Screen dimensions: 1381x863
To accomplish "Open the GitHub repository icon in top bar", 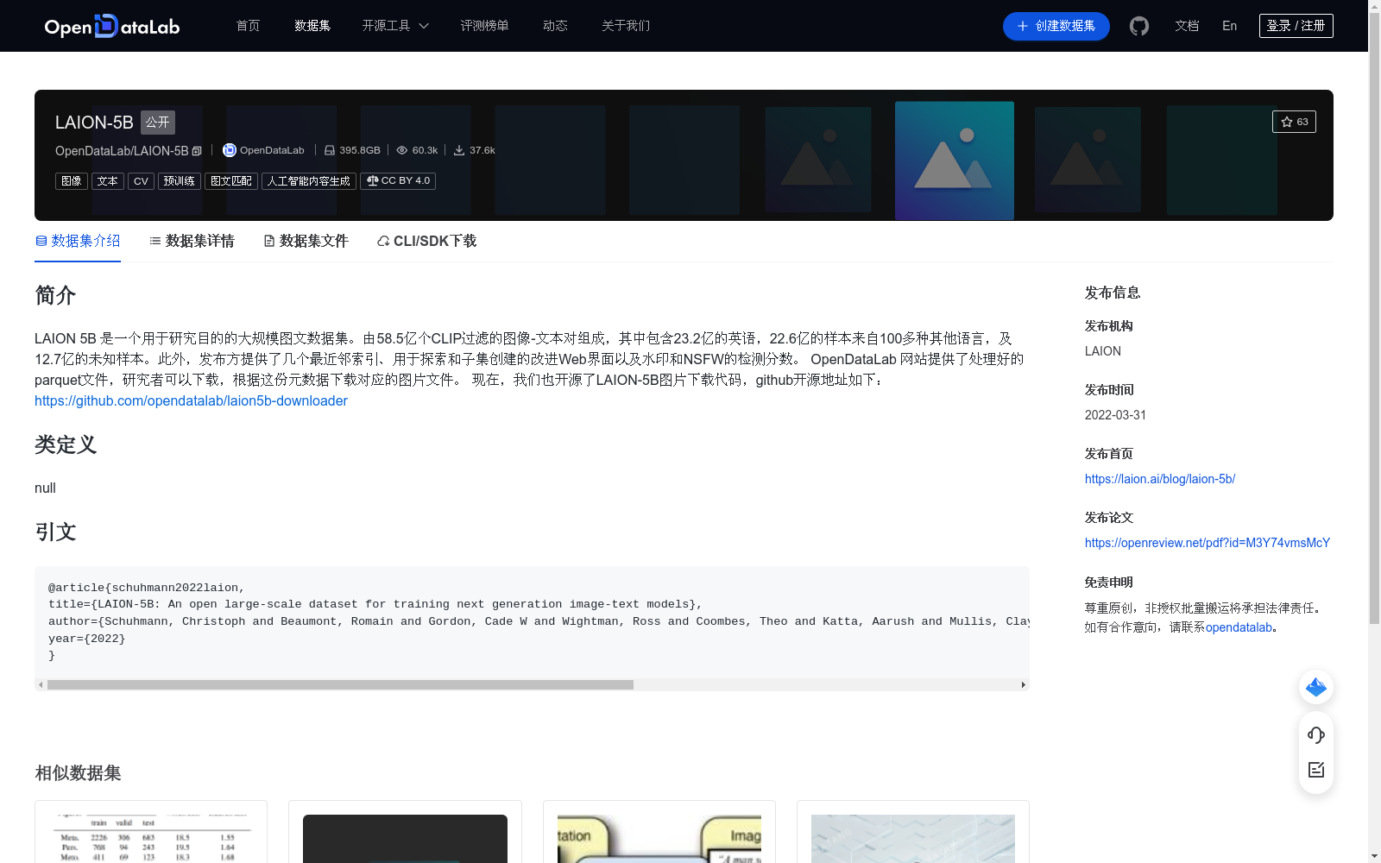I will click(x=1138, y=26).
